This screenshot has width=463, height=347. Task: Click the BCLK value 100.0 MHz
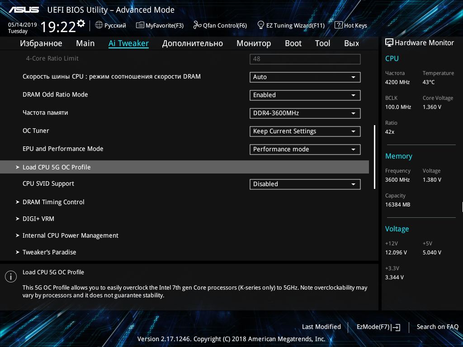(398, 107)
